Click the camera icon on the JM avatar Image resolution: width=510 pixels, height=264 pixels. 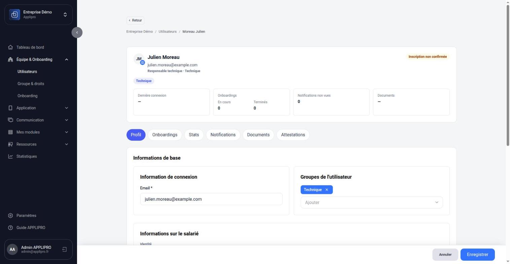click(x=142, y=63)
